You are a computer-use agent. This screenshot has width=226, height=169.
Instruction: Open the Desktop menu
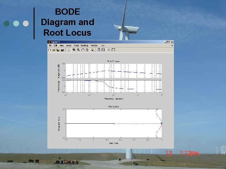[84, 45]
